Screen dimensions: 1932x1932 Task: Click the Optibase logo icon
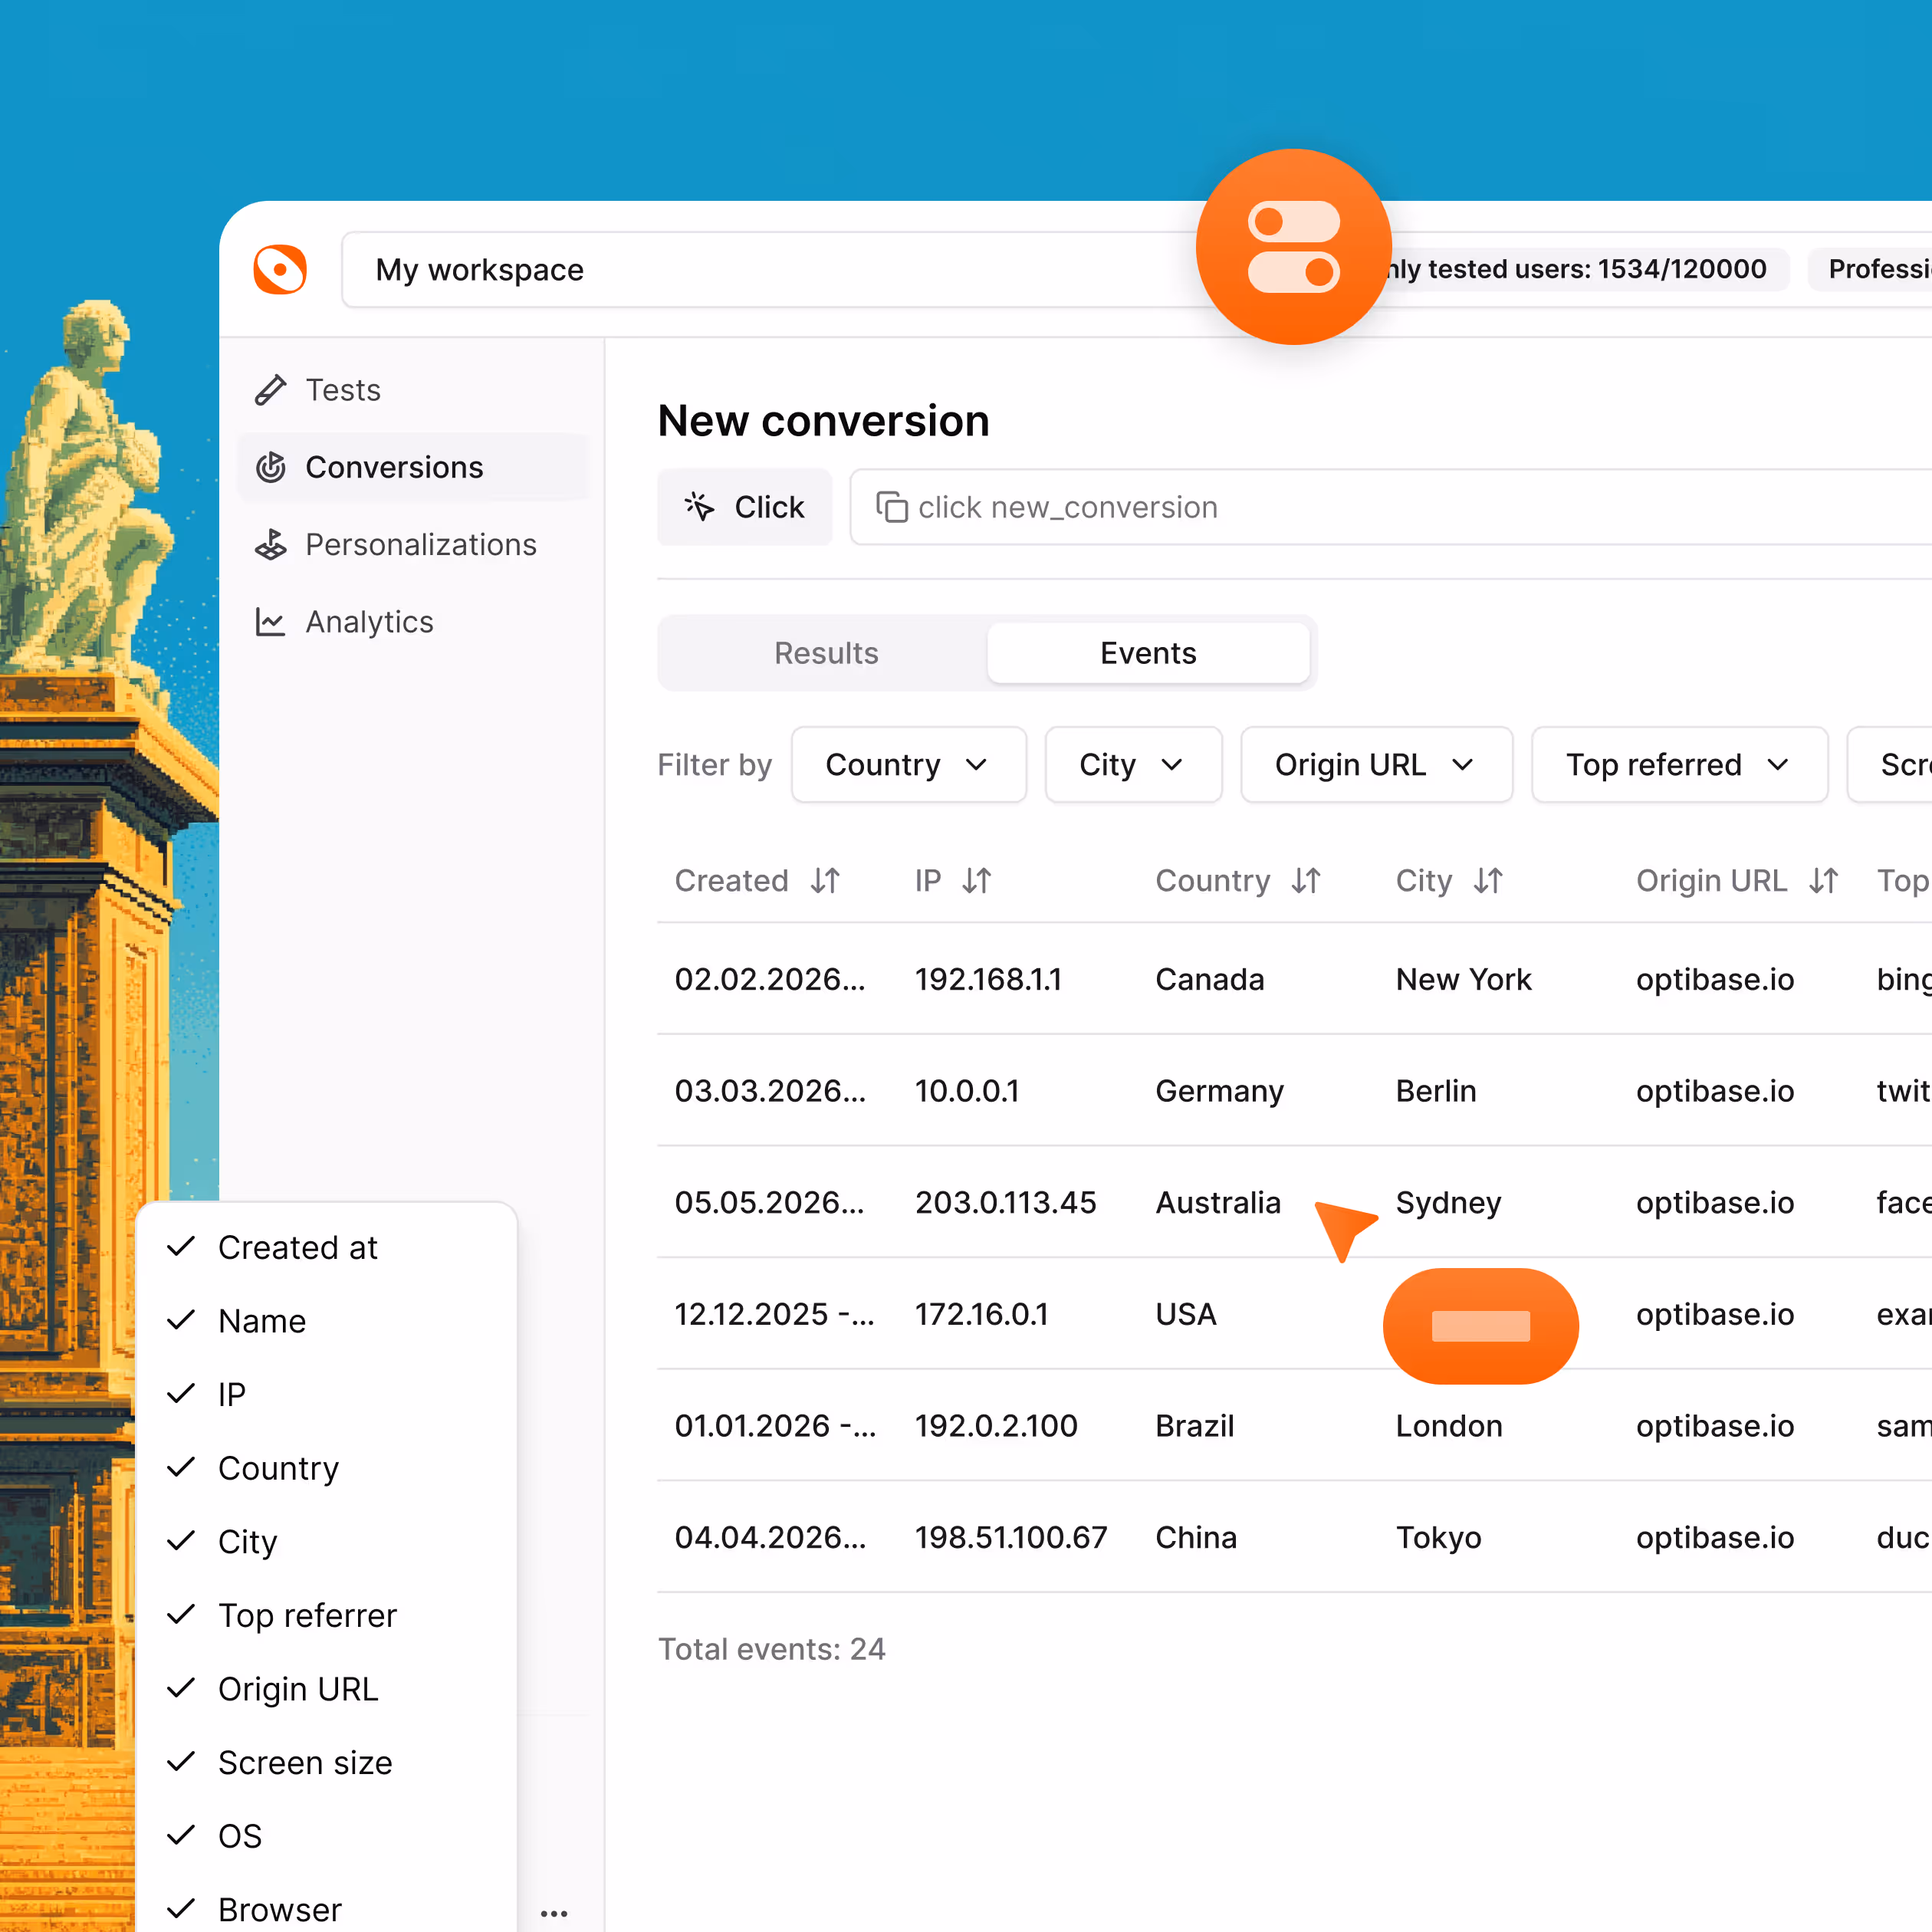[280, 269]
